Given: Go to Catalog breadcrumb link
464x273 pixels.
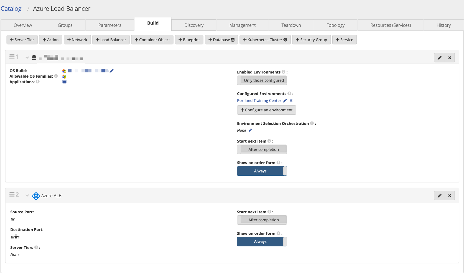Looking at the screenshot, I should (x=11, y=9).
